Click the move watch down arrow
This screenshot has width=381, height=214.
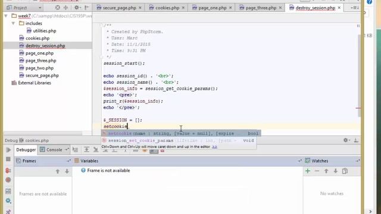[x=336, y=171]
